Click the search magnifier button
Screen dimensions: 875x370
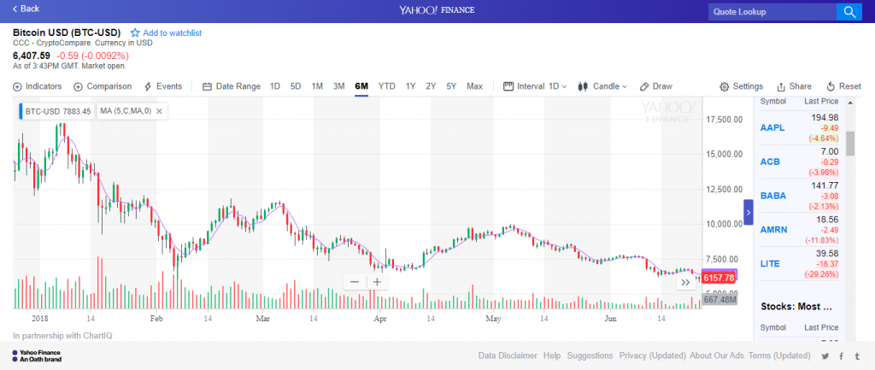(x=849, y=11)
